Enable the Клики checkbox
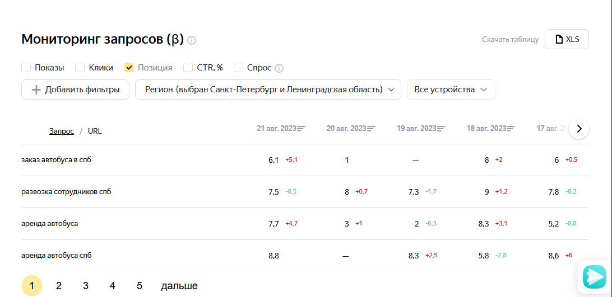The height and width of the screenshot is (297, 612). tap(80, 68)
